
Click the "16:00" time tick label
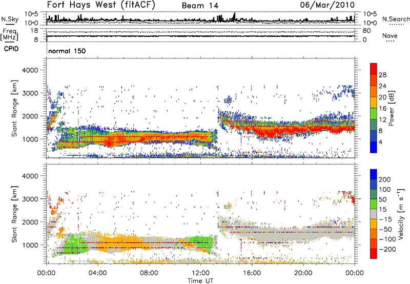point(252,273)
